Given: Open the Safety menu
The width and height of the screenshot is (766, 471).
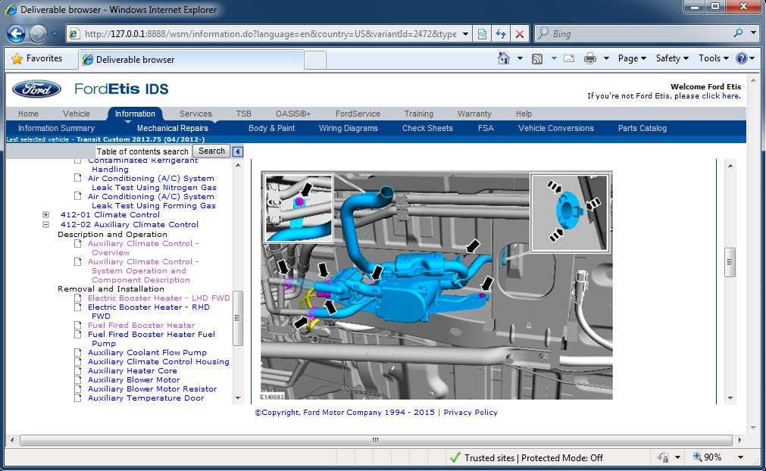Looking at the screenshot, I should [672, 58].
